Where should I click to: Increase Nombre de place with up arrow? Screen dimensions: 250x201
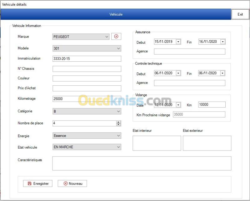118,122
